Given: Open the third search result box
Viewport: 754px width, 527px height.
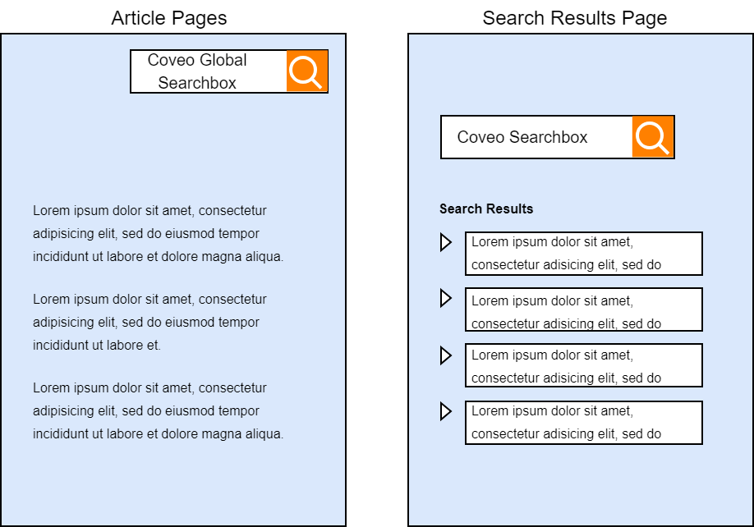Looking at the screenshot, I should 584,365.
